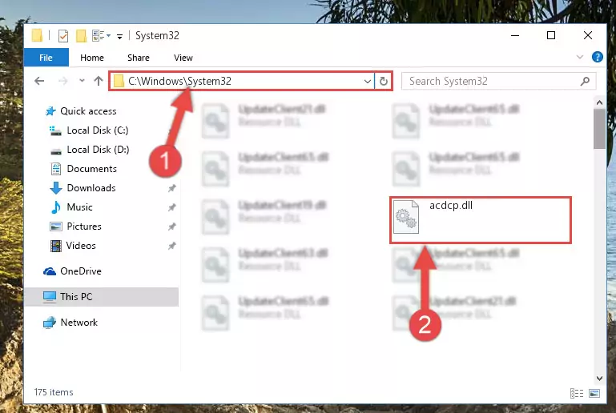Switch to the Home ribbon tab
Image resolution: width=616 pixels, height=413 pixels.
tap(92, 58)
